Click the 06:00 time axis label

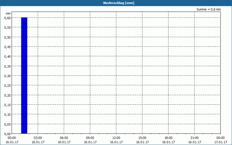(x=64, y=138)
